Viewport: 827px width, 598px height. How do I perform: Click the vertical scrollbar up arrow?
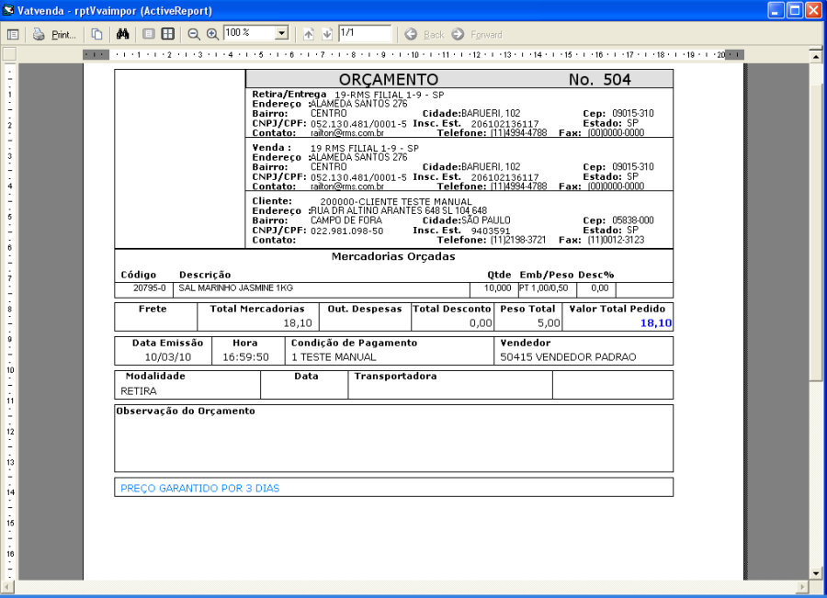point(816,56)
